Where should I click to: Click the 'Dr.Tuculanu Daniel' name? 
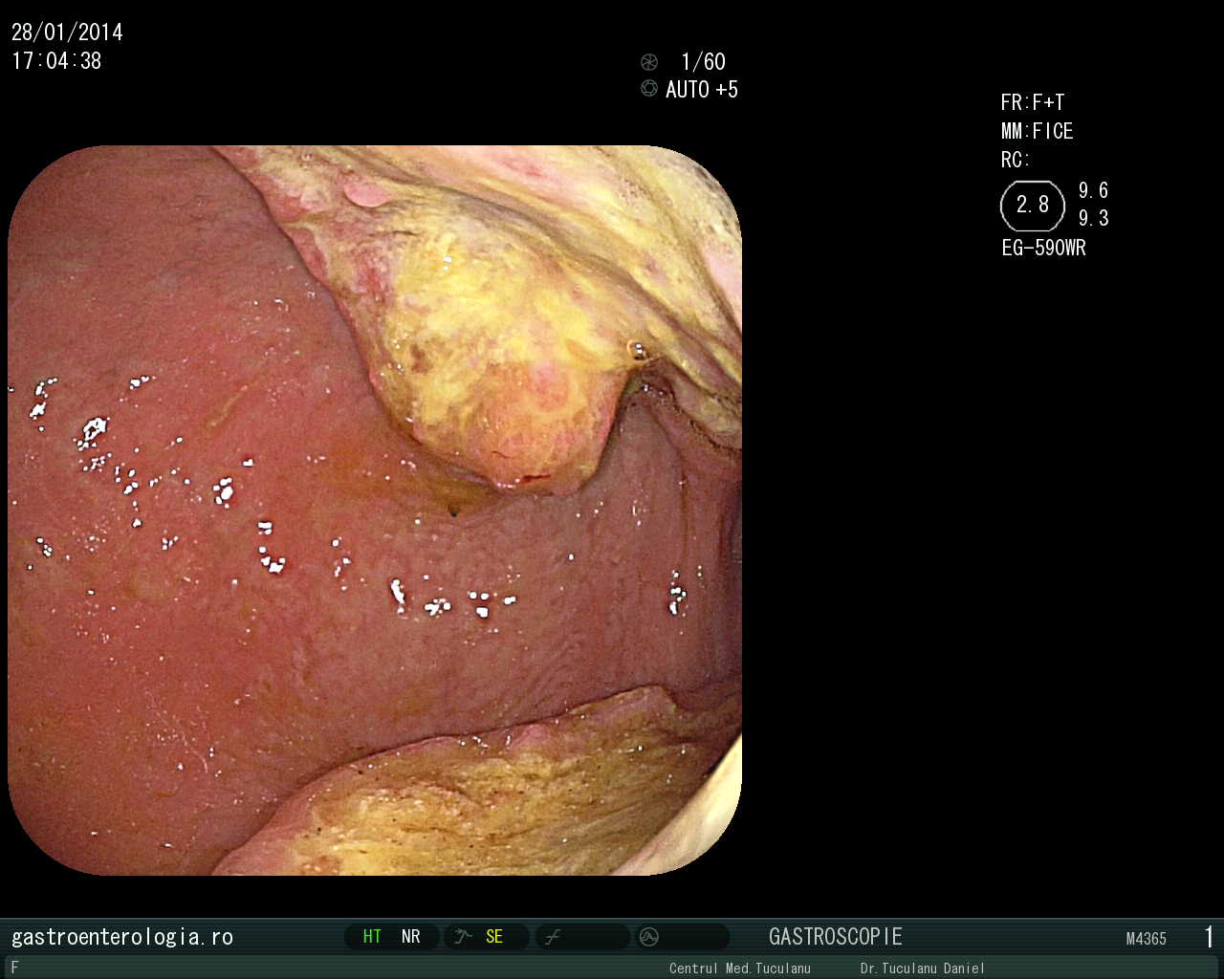click(x=923, y=968)
